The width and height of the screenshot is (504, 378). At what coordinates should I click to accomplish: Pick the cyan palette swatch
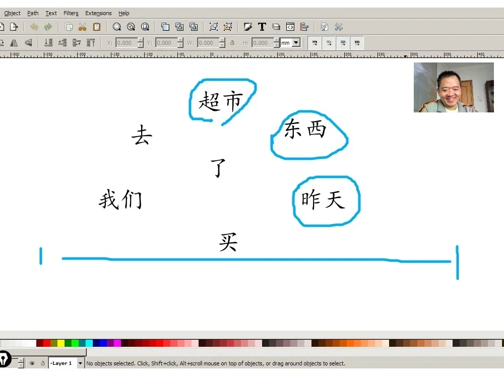point(89,343)
